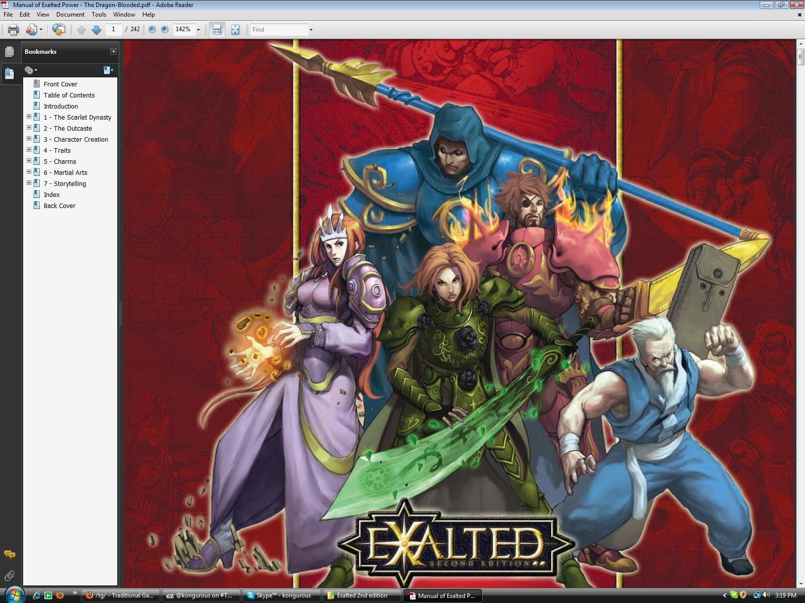Expand '4 - Traits' bookmark

(x=29, y=150)
